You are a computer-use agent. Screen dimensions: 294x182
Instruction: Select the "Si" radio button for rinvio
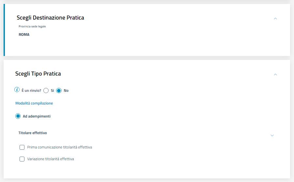46,91
